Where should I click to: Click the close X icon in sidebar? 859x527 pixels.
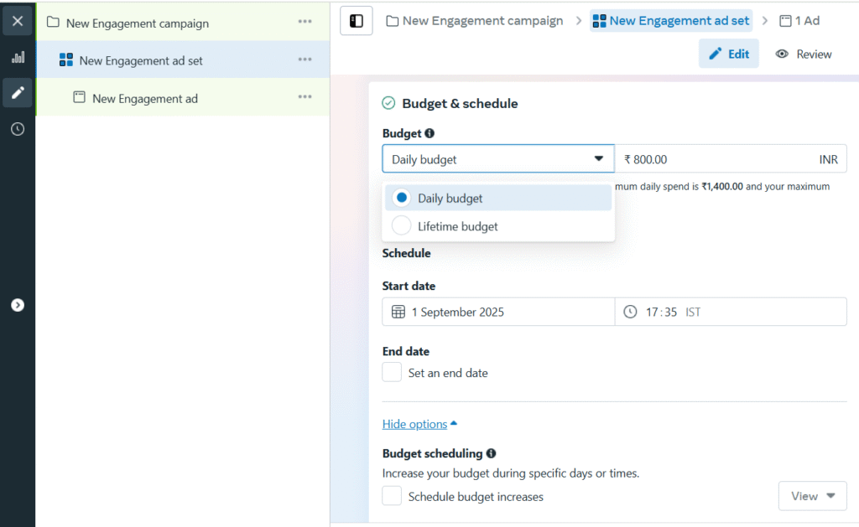point(18,21)
